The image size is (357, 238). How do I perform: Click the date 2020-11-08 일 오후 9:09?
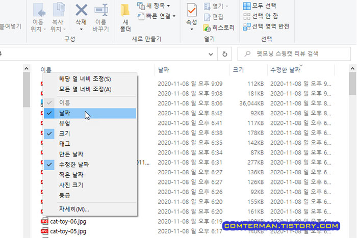(x=190, y=84)
